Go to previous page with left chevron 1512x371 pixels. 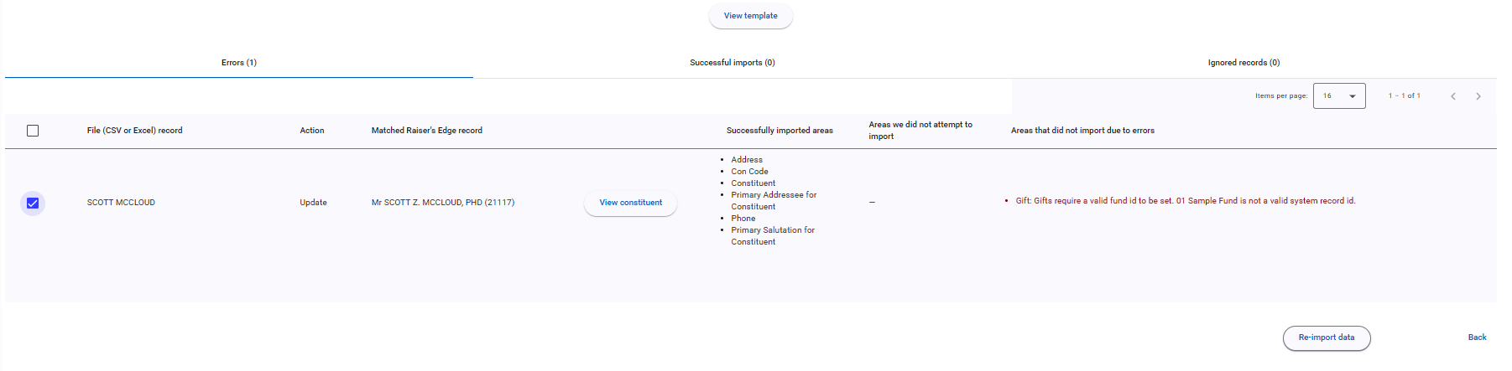coord(1452,96)
